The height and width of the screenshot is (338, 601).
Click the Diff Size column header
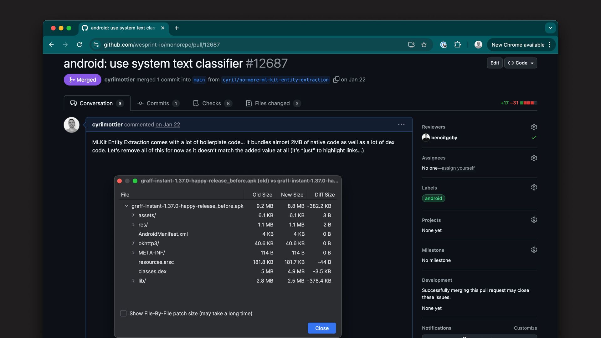[325, 195]
